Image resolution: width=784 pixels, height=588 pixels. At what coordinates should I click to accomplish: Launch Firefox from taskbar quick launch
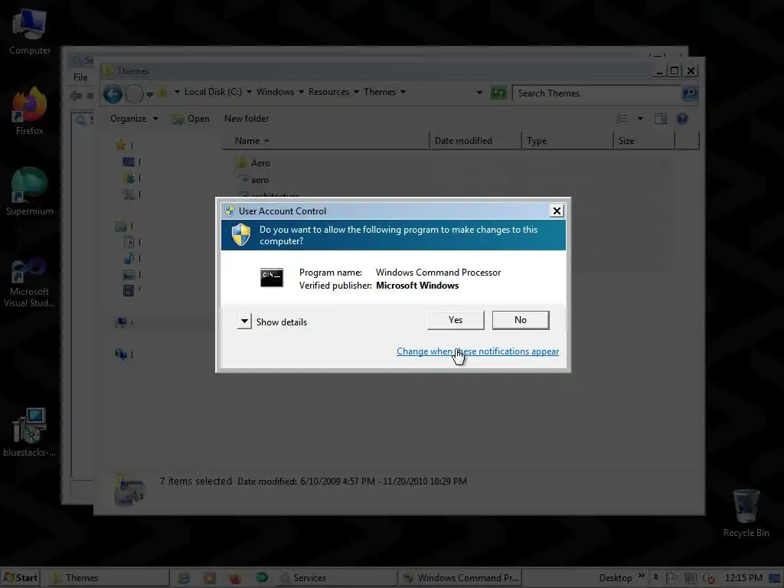coord(235,578)
